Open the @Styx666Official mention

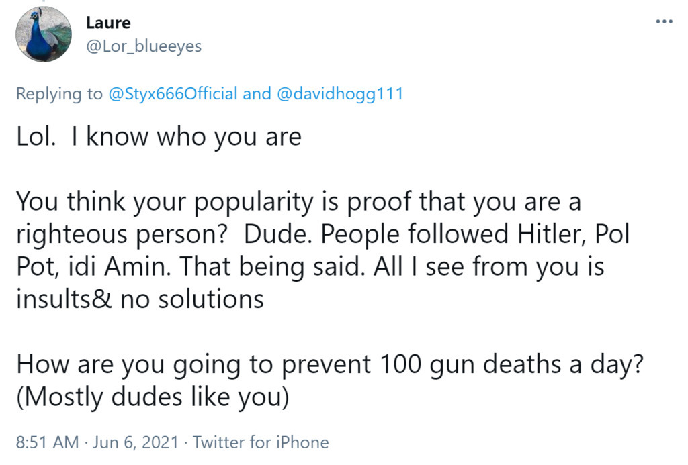point(173,93)
